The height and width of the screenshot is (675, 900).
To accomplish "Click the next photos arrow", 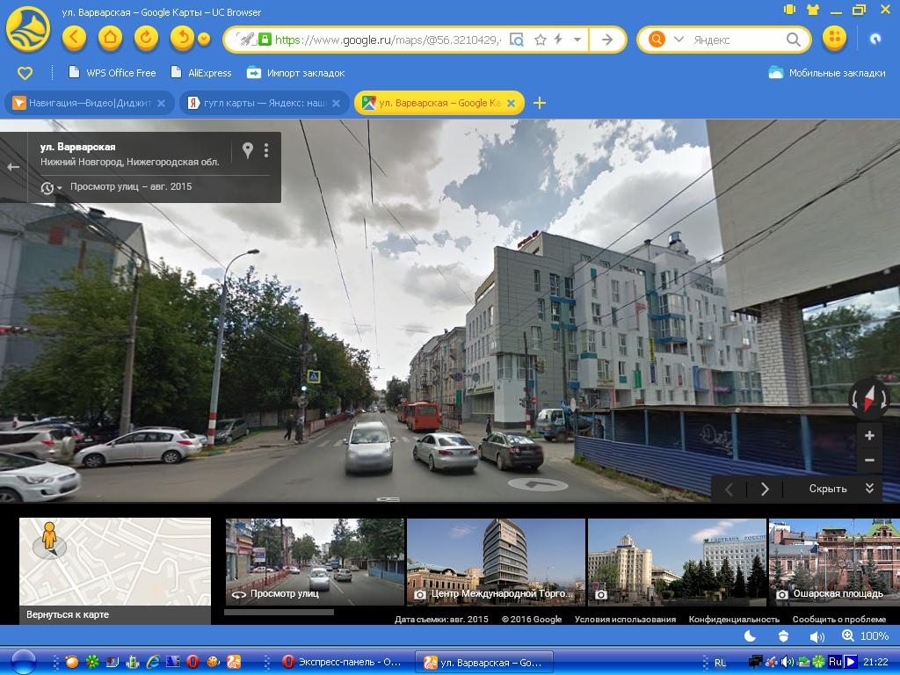I will 765,489.
